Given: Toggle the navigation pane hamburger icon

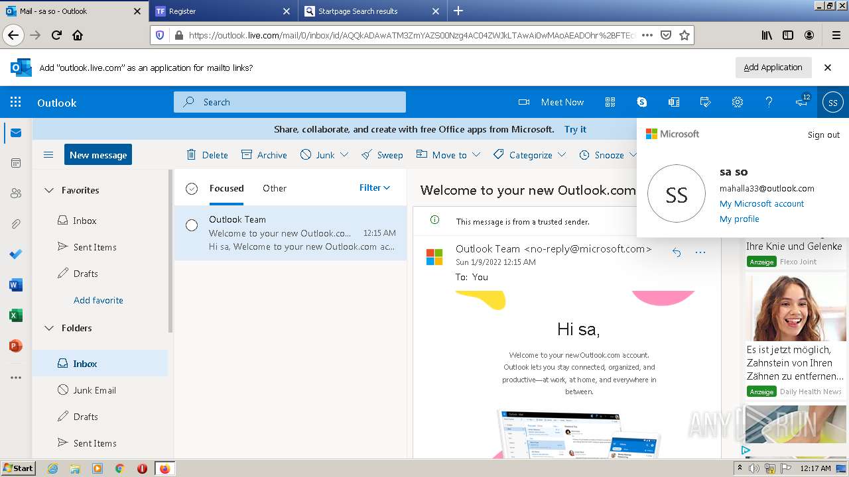Looking at the screenshot, I should 48,155.
